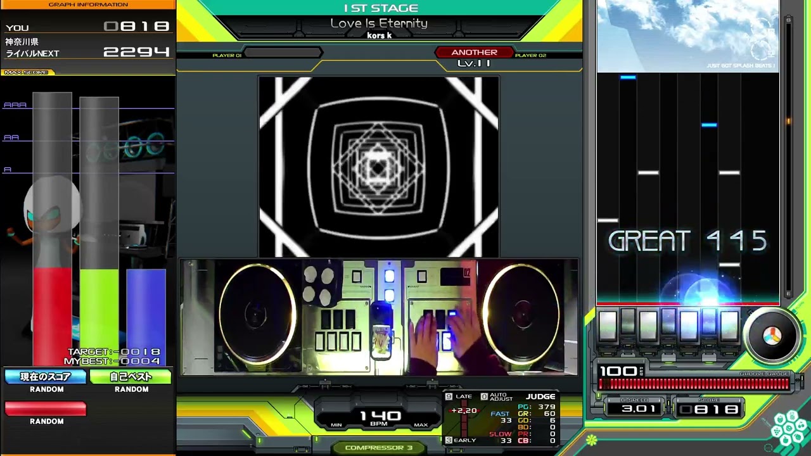Click the red groove gauge bar

pos(694,383)
